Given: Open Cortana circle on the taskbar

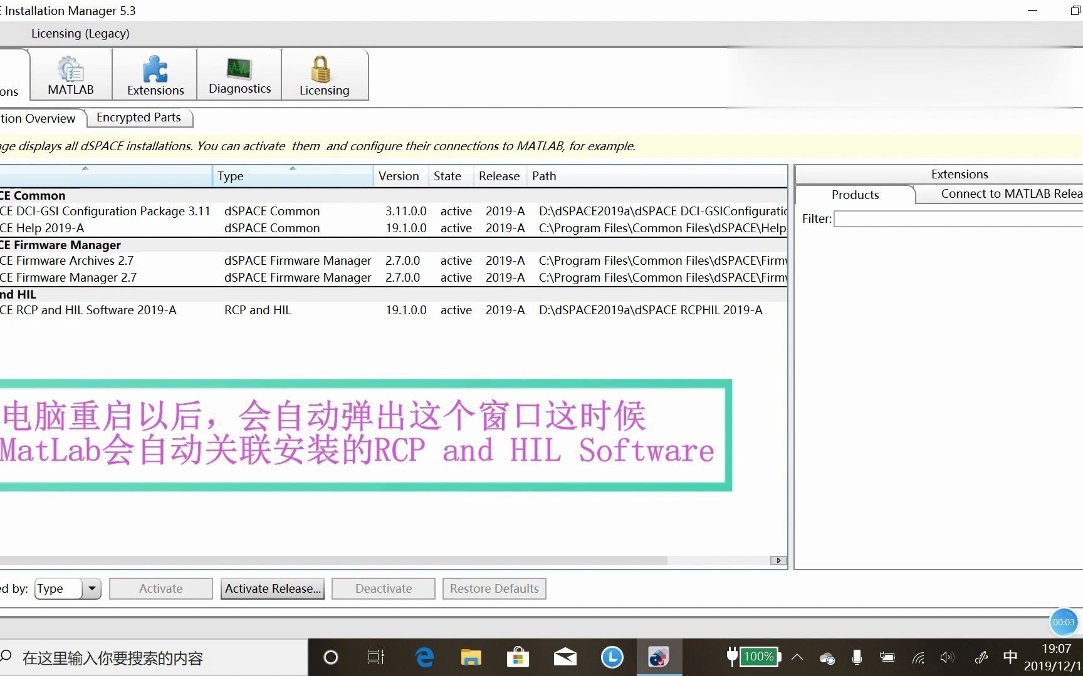Looking at the screenshot, I should [x=330, y=657].
